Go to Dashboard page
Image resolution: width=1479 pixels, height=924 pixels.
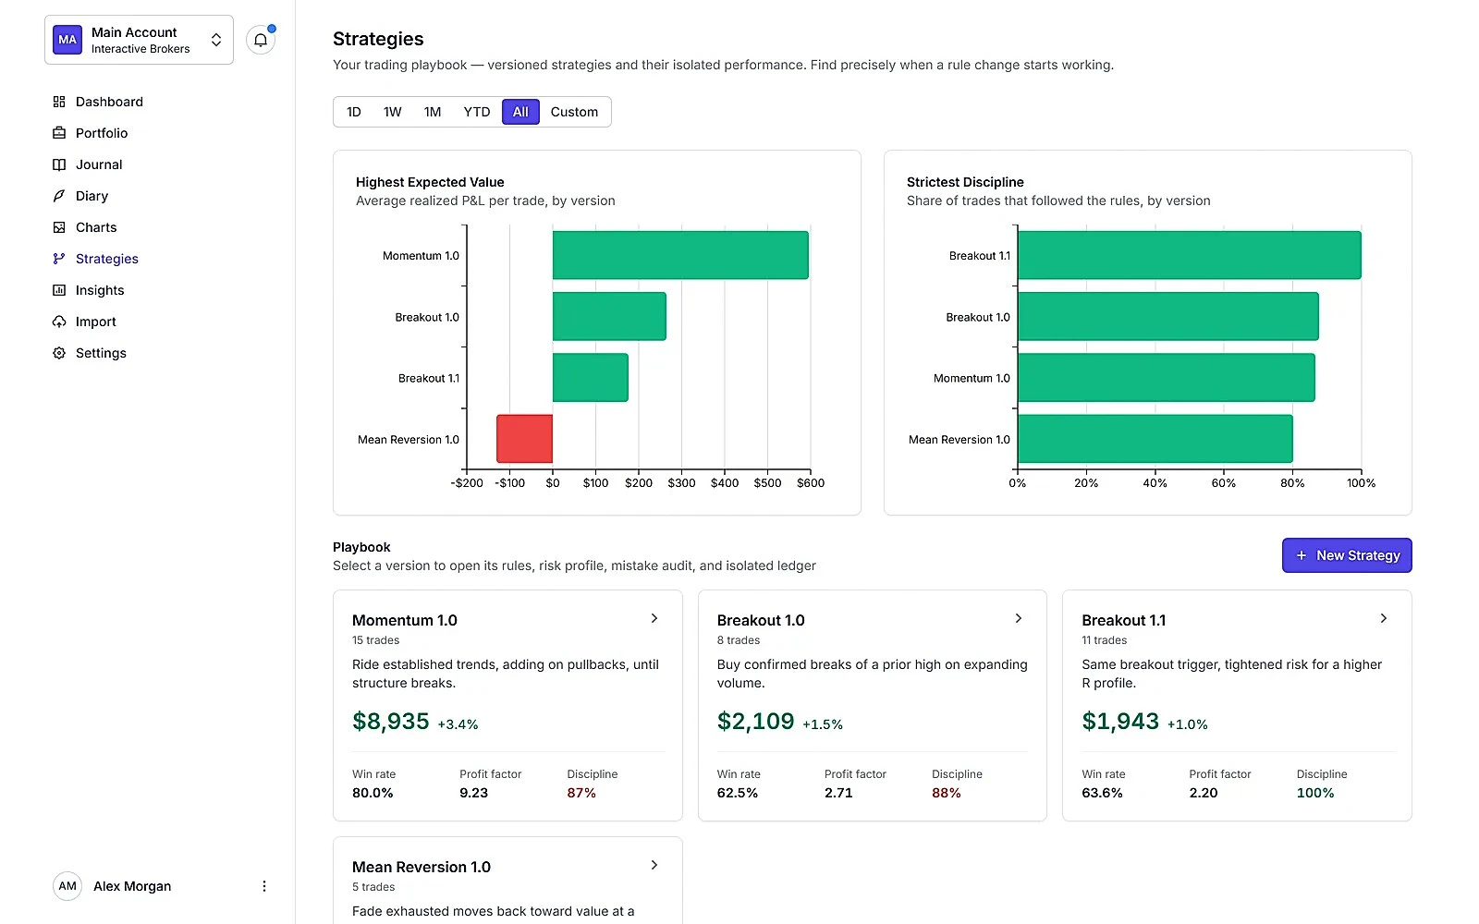point(109,102)
